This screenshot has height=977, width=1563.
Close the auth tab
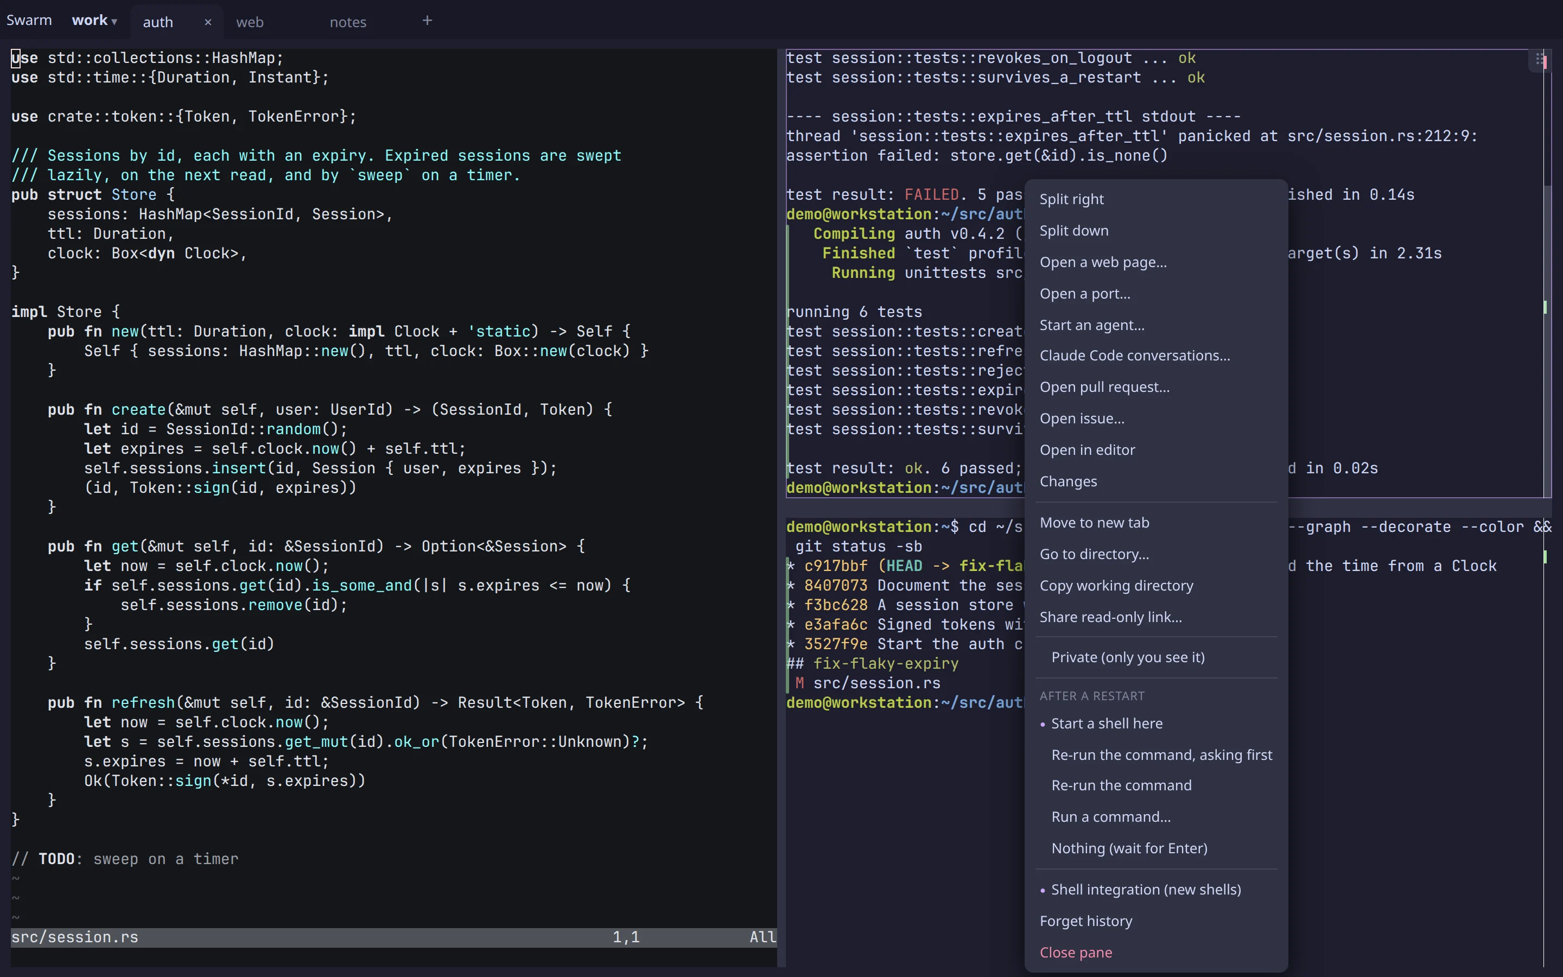click(208, 22)
